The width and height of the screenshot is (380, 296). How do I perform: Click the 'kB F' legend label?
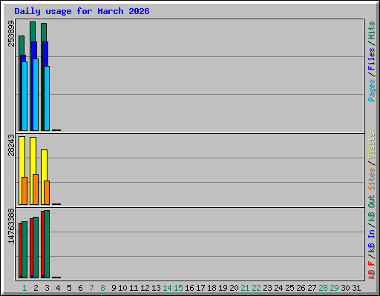pos(371,270)
